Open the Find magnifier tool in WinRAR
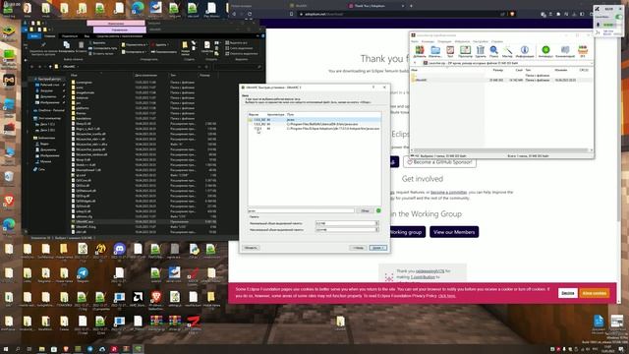 point(493,51)
